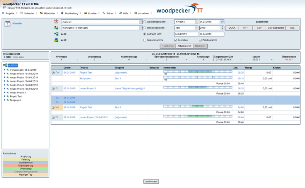Click the Krankheitstag color in Farbschema
This screenshot has width=305, height=188.
(x=26, y=166)
